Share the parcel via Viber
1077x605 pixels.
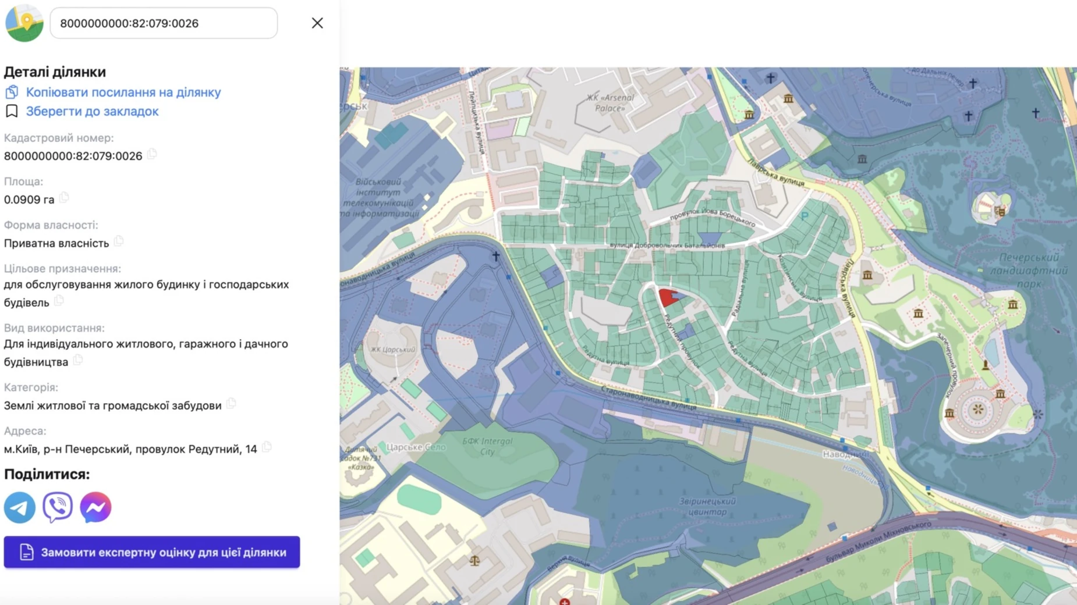(x=58, y=507)
